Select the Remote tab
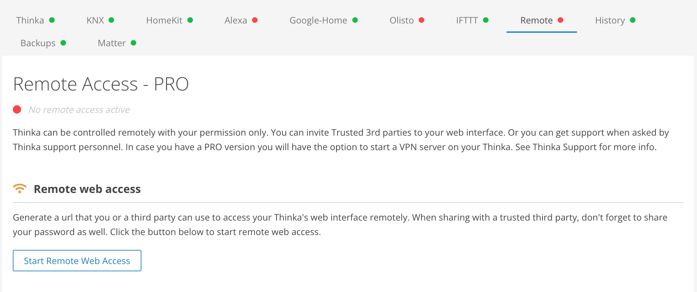Screen dimensions: 697x292 coord(536,20)
